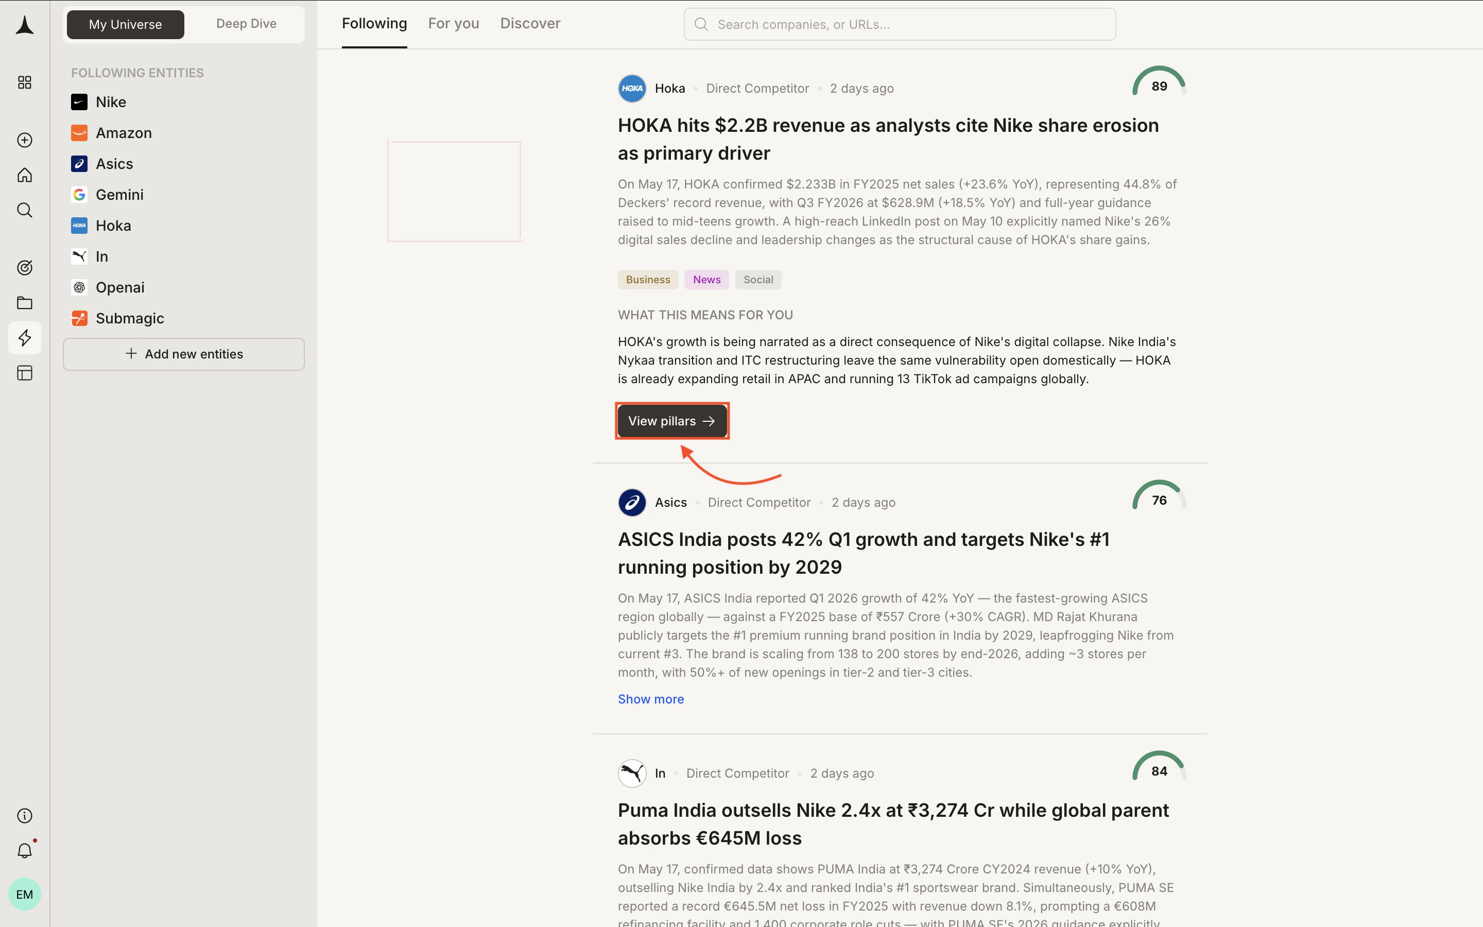The width and height of the screenshot is (1483, 927).
Task: Click the Hoka logo in the entities list
Action: [79, 226]
